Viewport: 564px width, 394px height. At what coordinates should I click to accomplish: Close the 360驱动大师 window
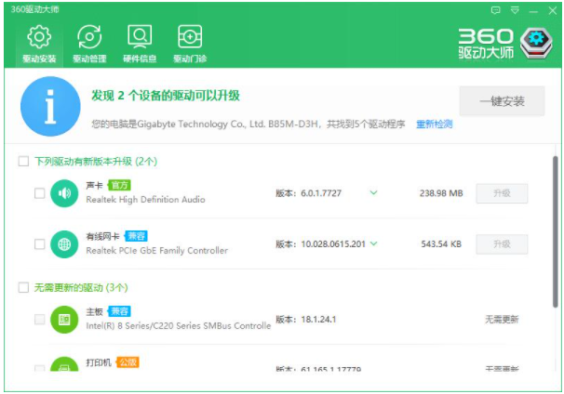(553, 11)
